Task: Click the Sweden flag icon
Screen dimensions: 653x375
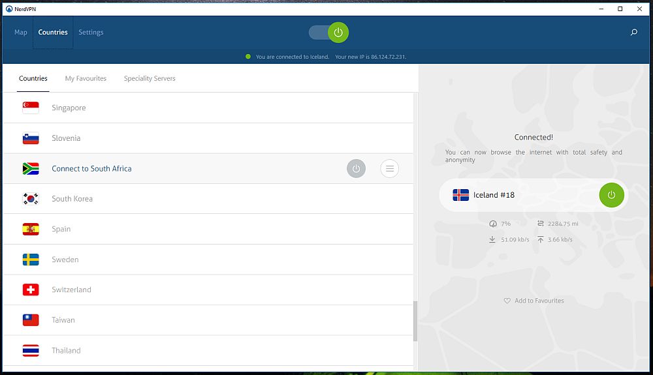Action: (x=31, y=260)
